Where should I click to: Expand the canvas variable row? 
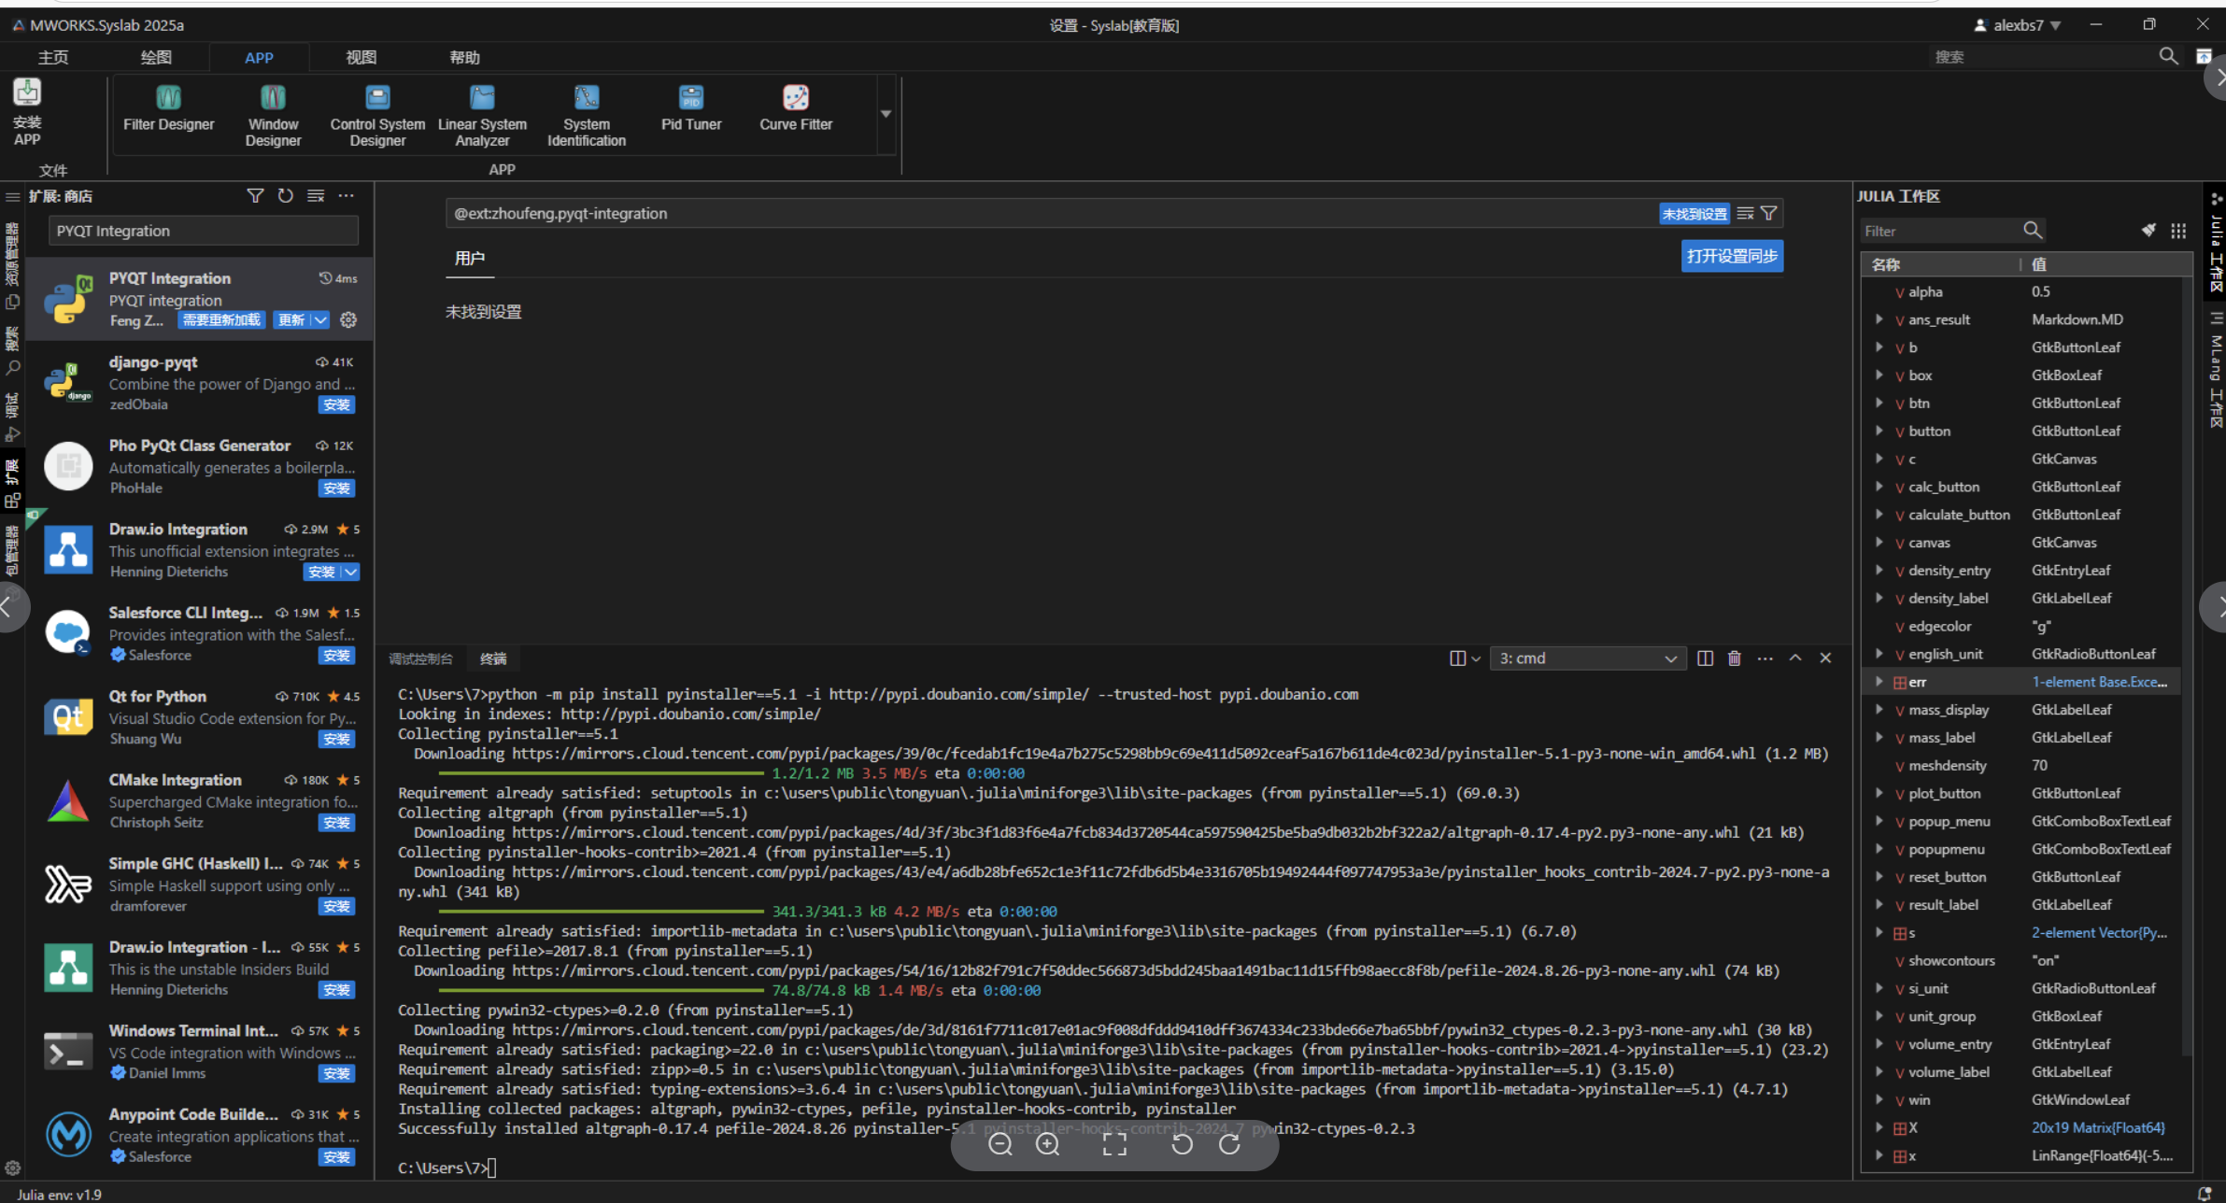pyautogui.click(x=1879, y=543)
